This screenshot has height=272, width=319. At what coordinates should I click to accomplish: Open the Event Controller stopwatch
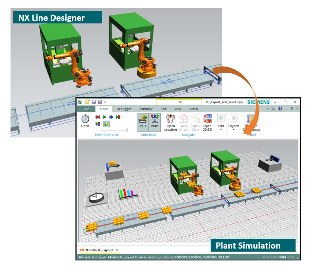(85, 121)
